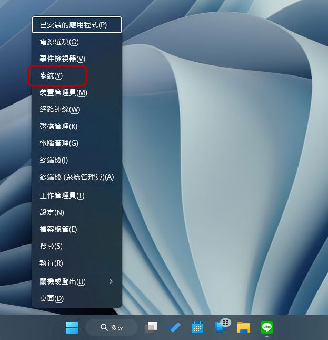This screenshot has height=340, width=328.
Task: Launch 終端機 (系統管理員)(A)
Action: 77,177
